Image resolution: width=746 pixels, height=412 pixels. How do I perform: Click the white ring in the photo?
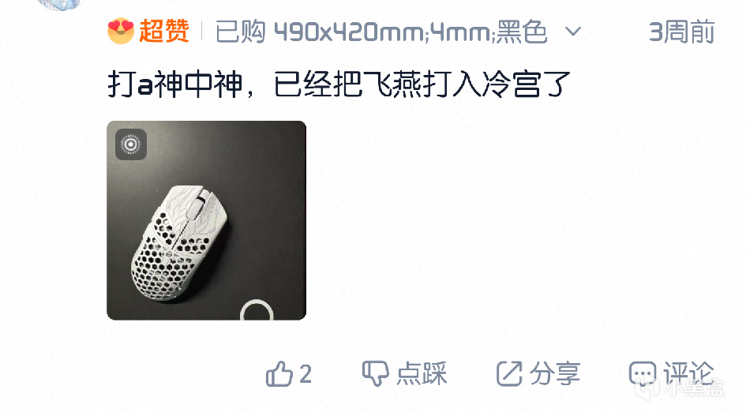(x=257, y=310)
